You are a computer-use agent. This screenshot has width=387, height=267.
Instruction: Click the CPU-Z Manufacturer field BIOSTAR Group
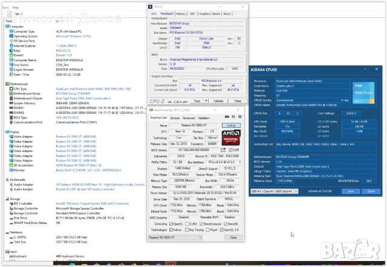coord(206,24)
